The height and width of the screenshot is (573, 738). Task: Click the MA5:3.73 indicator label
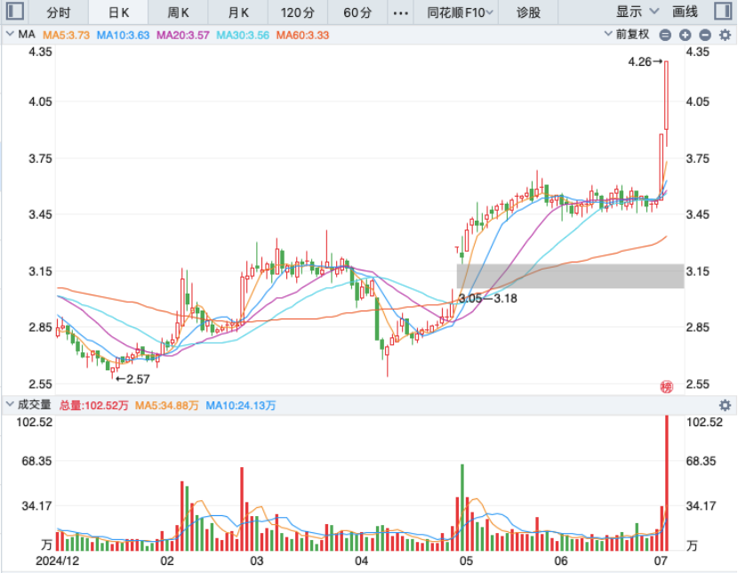(66, 35)
